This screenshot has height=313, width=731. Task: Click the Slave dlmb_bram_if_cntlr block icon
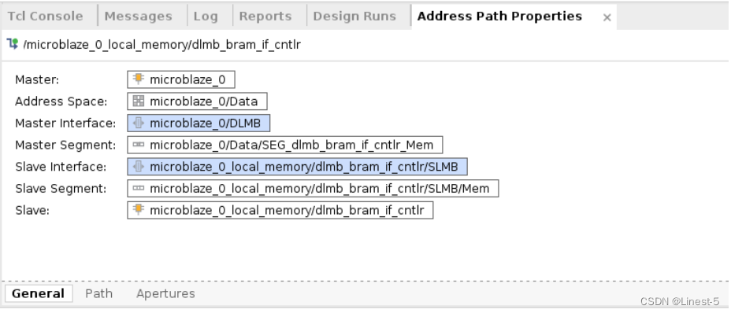coord(138,210)
